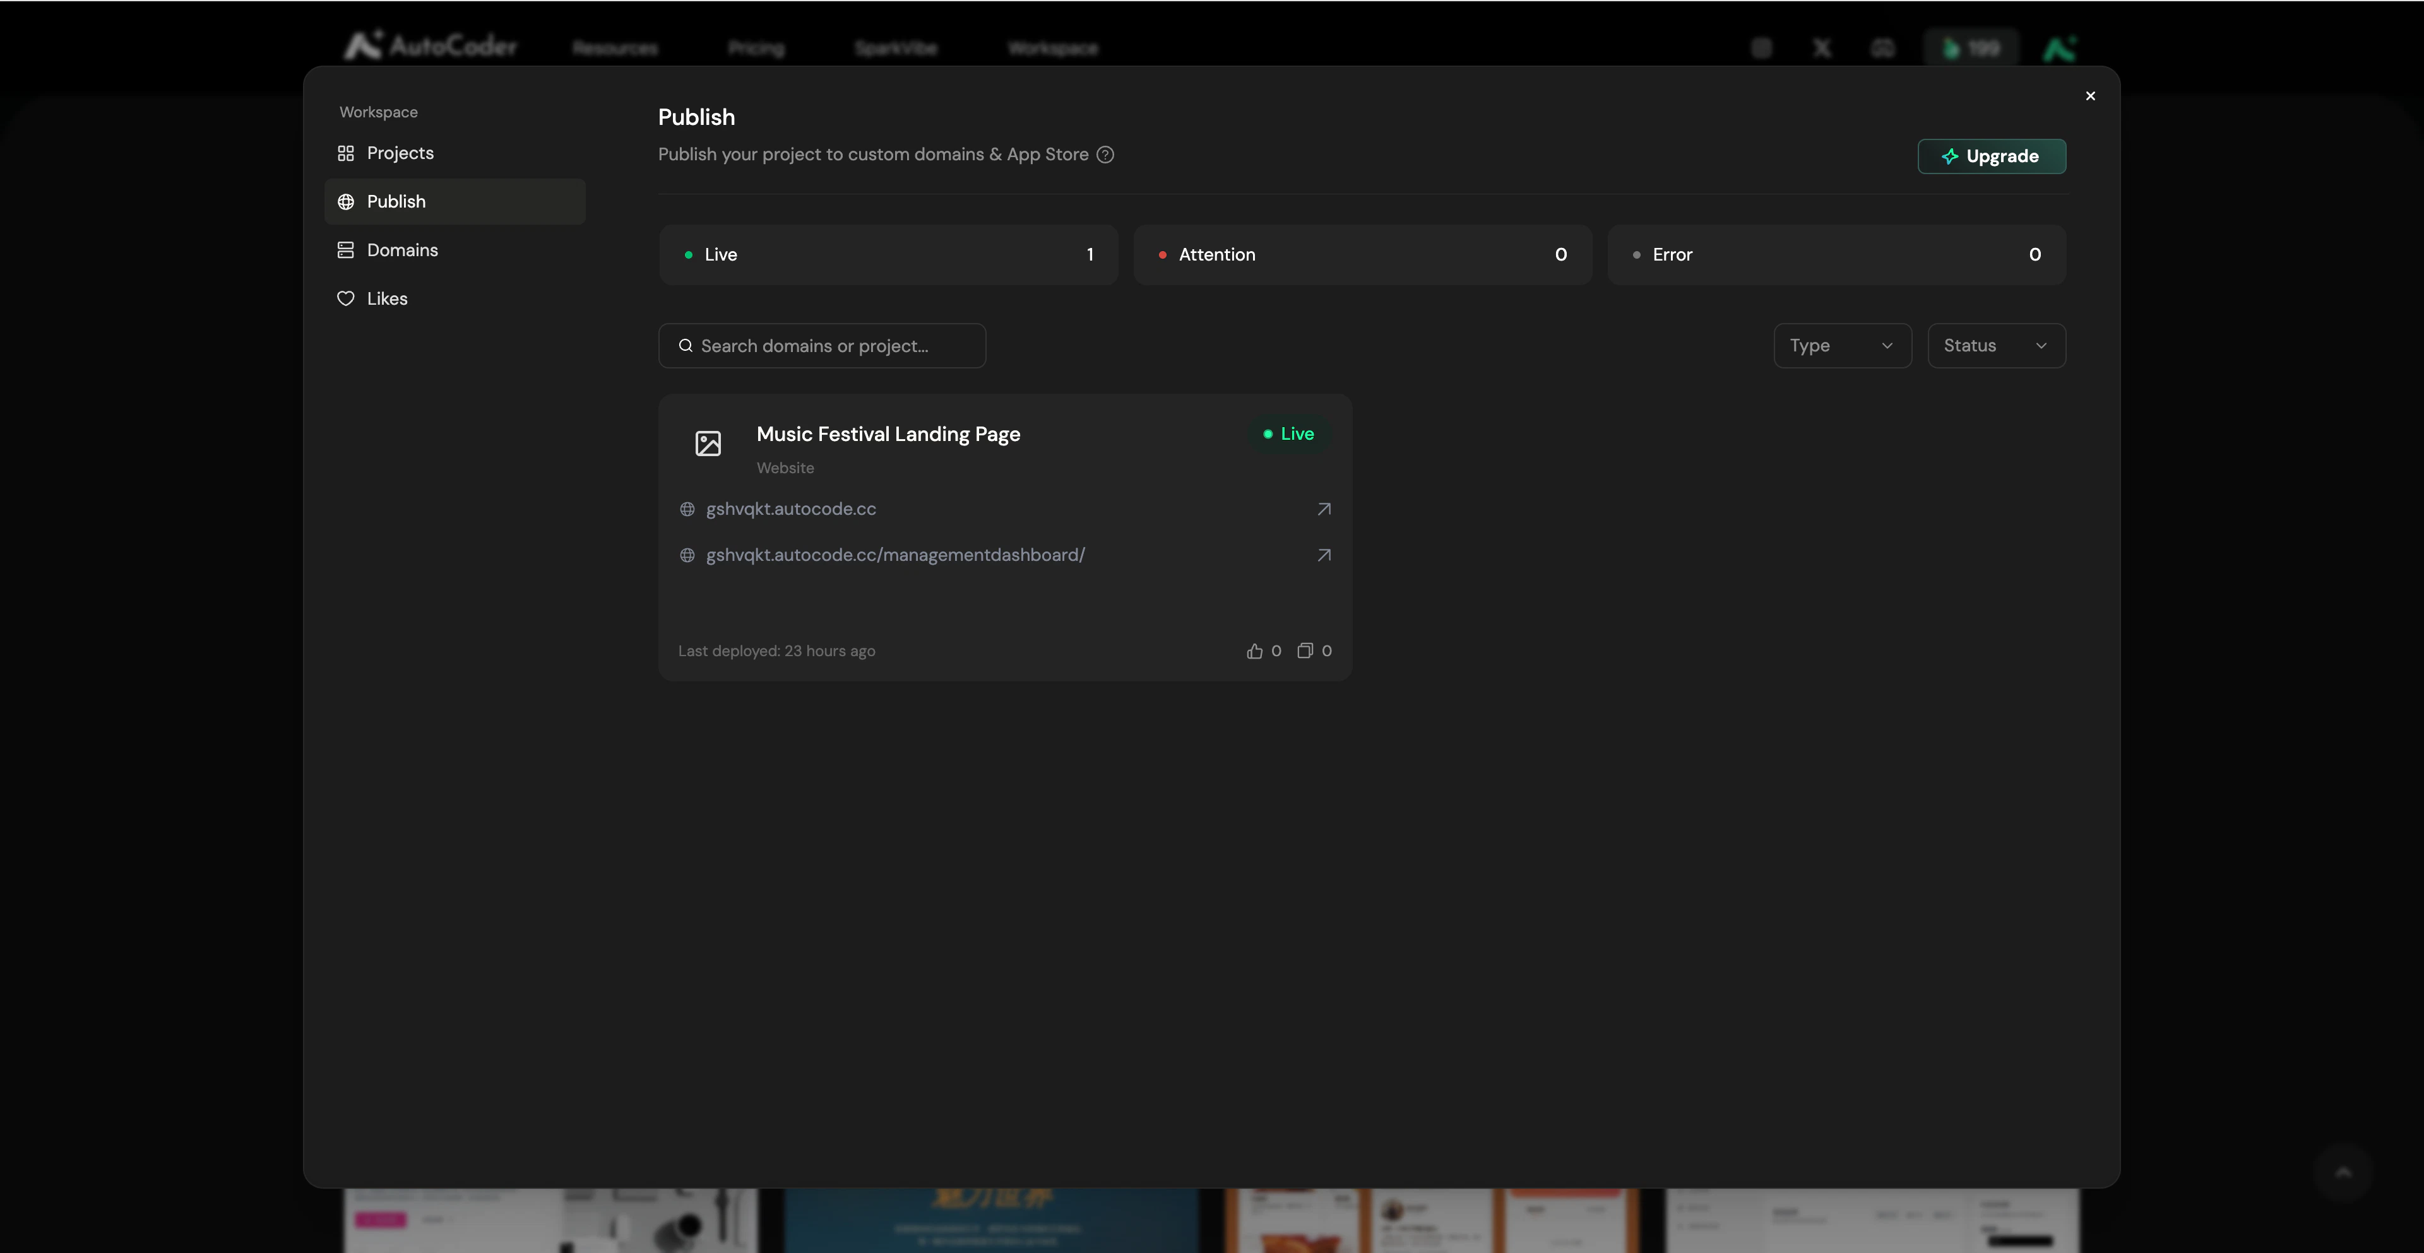Click the help question mark icon
The image size is (2424, 1253).
tap(1106, 155)
